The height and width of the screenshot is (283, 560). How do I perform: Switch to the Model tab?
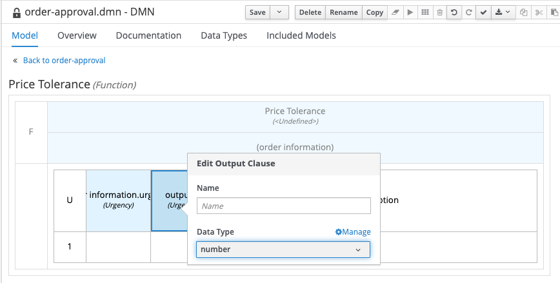click(25, 35)
